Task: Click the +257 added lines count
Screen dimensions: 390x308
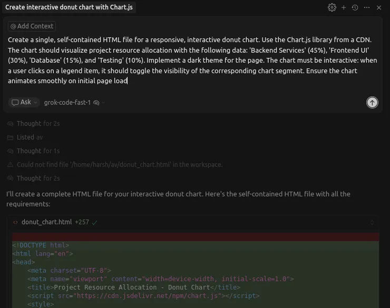Action: (82, 222)
